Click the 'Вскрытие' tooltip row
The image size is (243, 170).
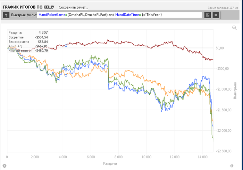28,37
